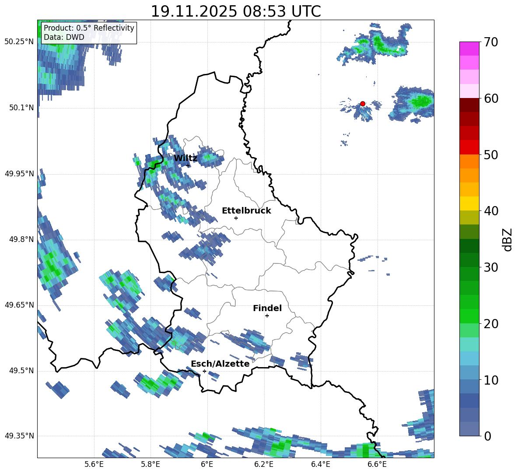Click the 'Esch/Alzette' city label
518x473 pixels.
pos(220,364)
